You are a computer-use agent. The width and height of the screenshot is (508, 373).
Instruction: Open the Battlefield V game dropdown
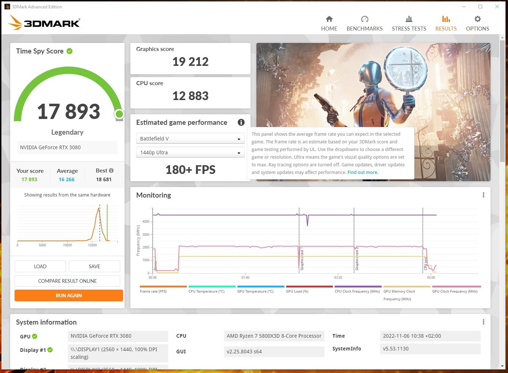click(x=190, y=139)
